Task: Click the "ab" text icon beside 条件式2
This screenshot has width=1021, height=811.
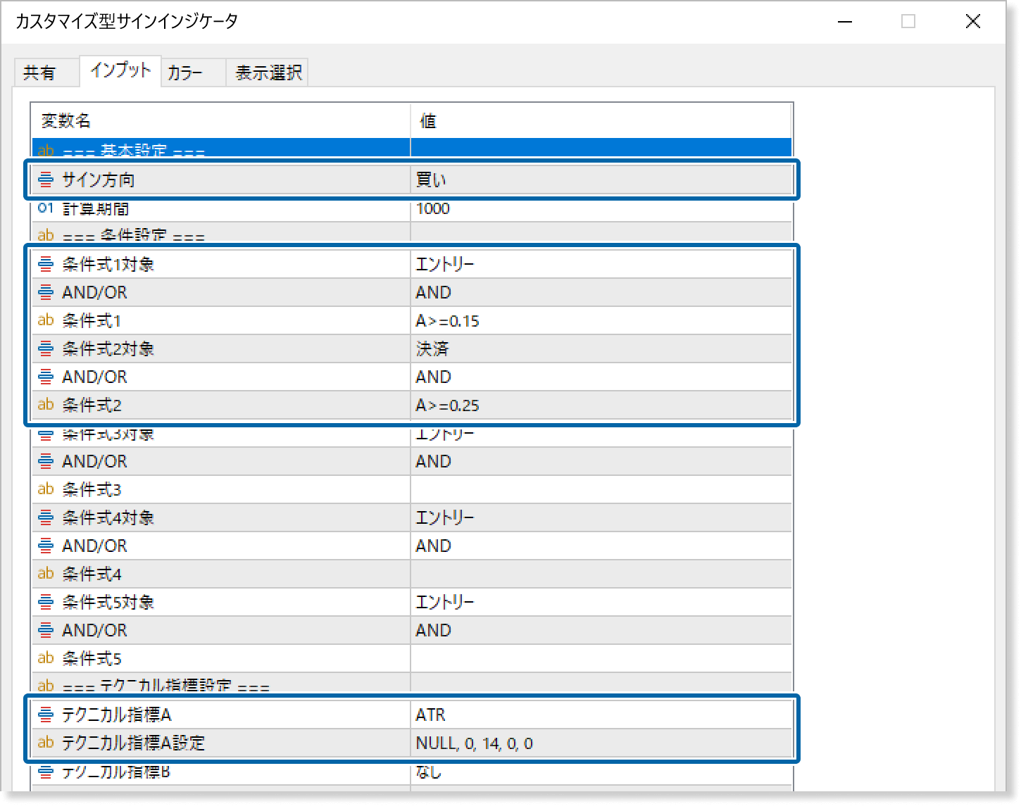Action: pos(45,405)
